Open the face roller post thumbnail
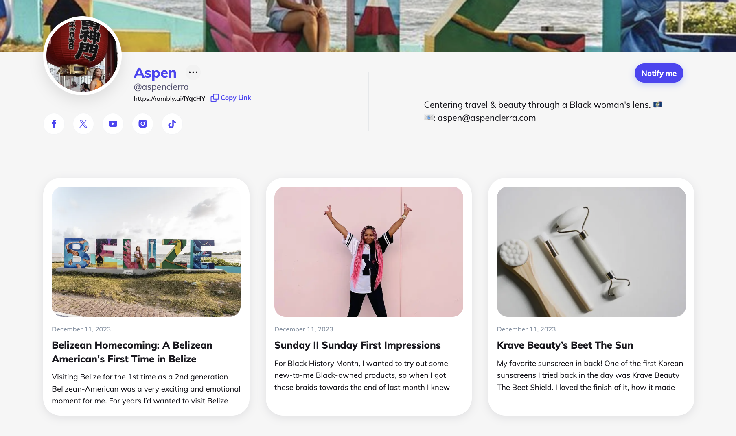This screenshot has width=736, height=436. [x=591, y=252]
